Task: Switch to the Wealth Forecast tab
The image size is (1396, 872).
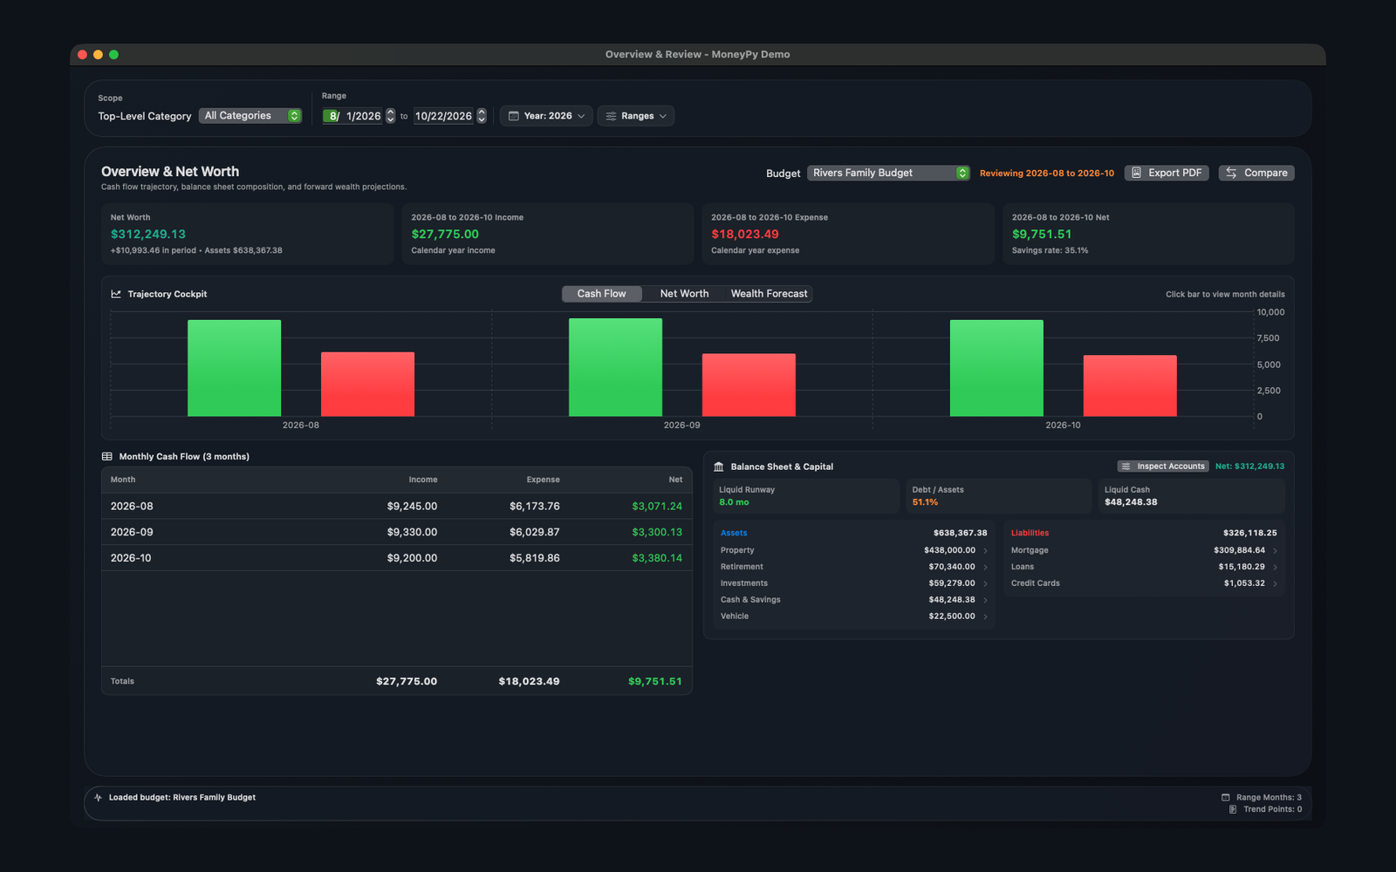Action: pos(769,294)
